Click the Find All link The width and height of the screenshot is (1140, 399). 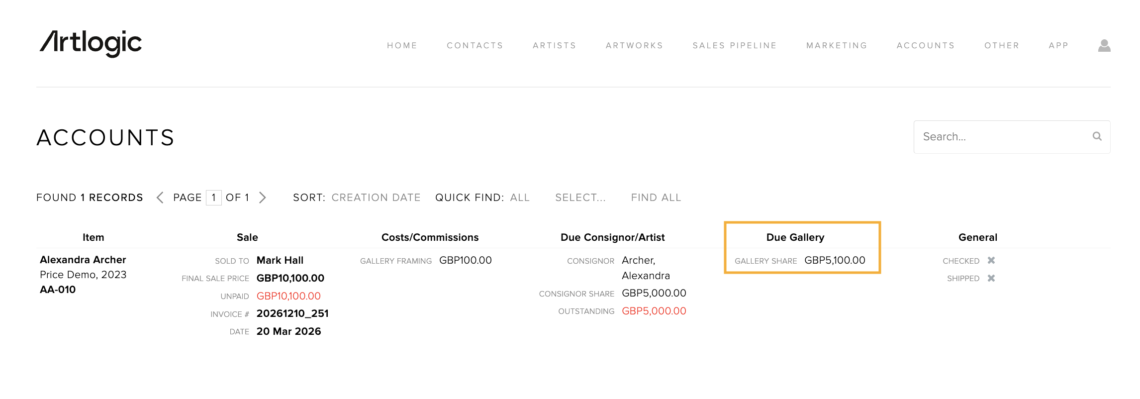tap(656, 198)
